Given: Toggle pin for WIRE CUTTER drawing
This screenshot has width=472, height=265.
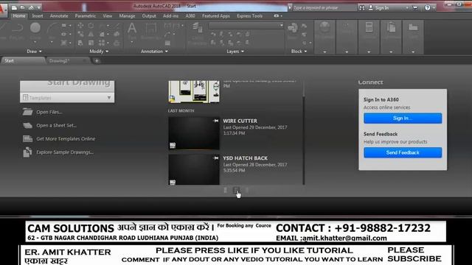Looking at the screenshot, I should point(216,121).
